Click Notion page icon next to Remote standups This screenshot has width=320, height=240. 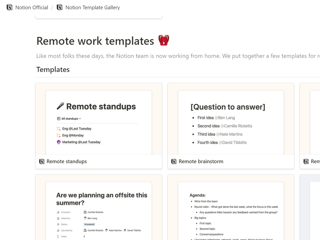tap(42, 161)
